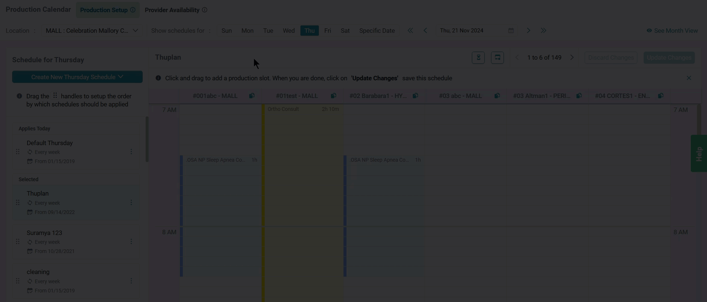The image size is (707, 302).
Task: Close the click and drag info banner
Action: point(689,78)
